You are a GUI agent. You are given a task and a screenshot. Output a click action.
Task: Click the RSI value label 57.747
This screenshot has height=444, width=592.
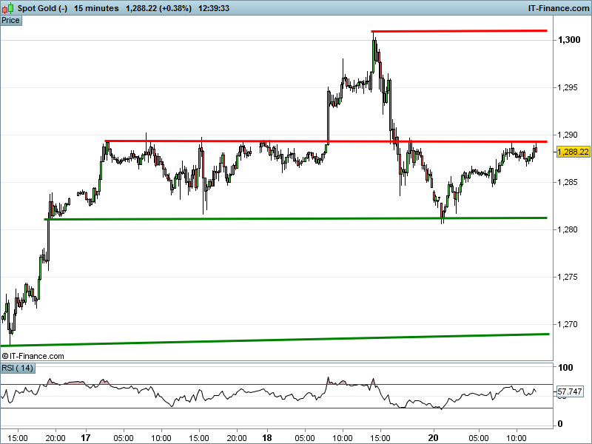569,391
